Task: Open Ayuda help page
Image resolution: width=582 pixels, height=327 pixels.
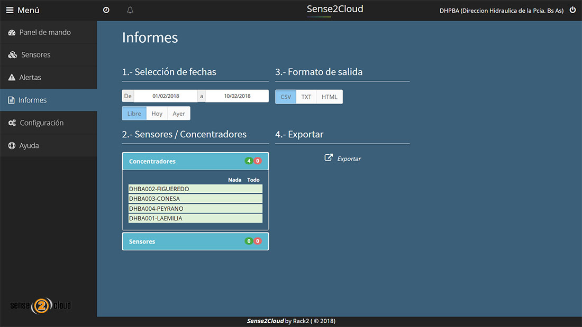Action: tap(49, 146)
